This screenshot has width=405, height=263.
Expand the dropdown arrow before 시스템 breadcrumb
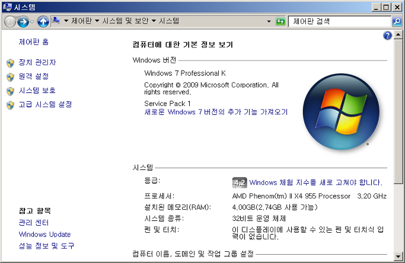(154, 21)
